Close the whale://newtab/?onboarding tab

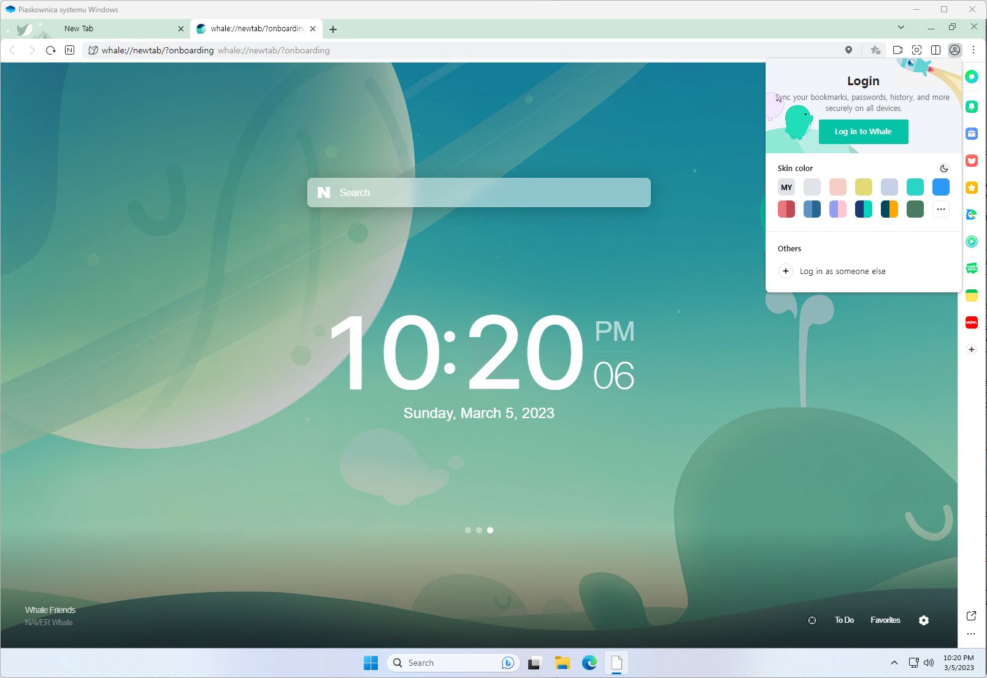pyautogui.click(x=313, y=29)
